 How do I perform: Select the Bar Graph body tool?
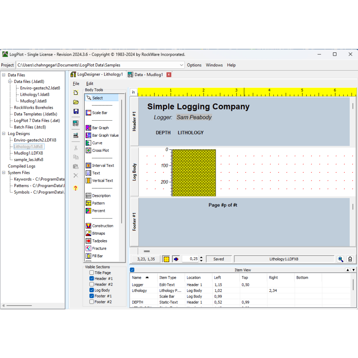click(x=100, y=128)
